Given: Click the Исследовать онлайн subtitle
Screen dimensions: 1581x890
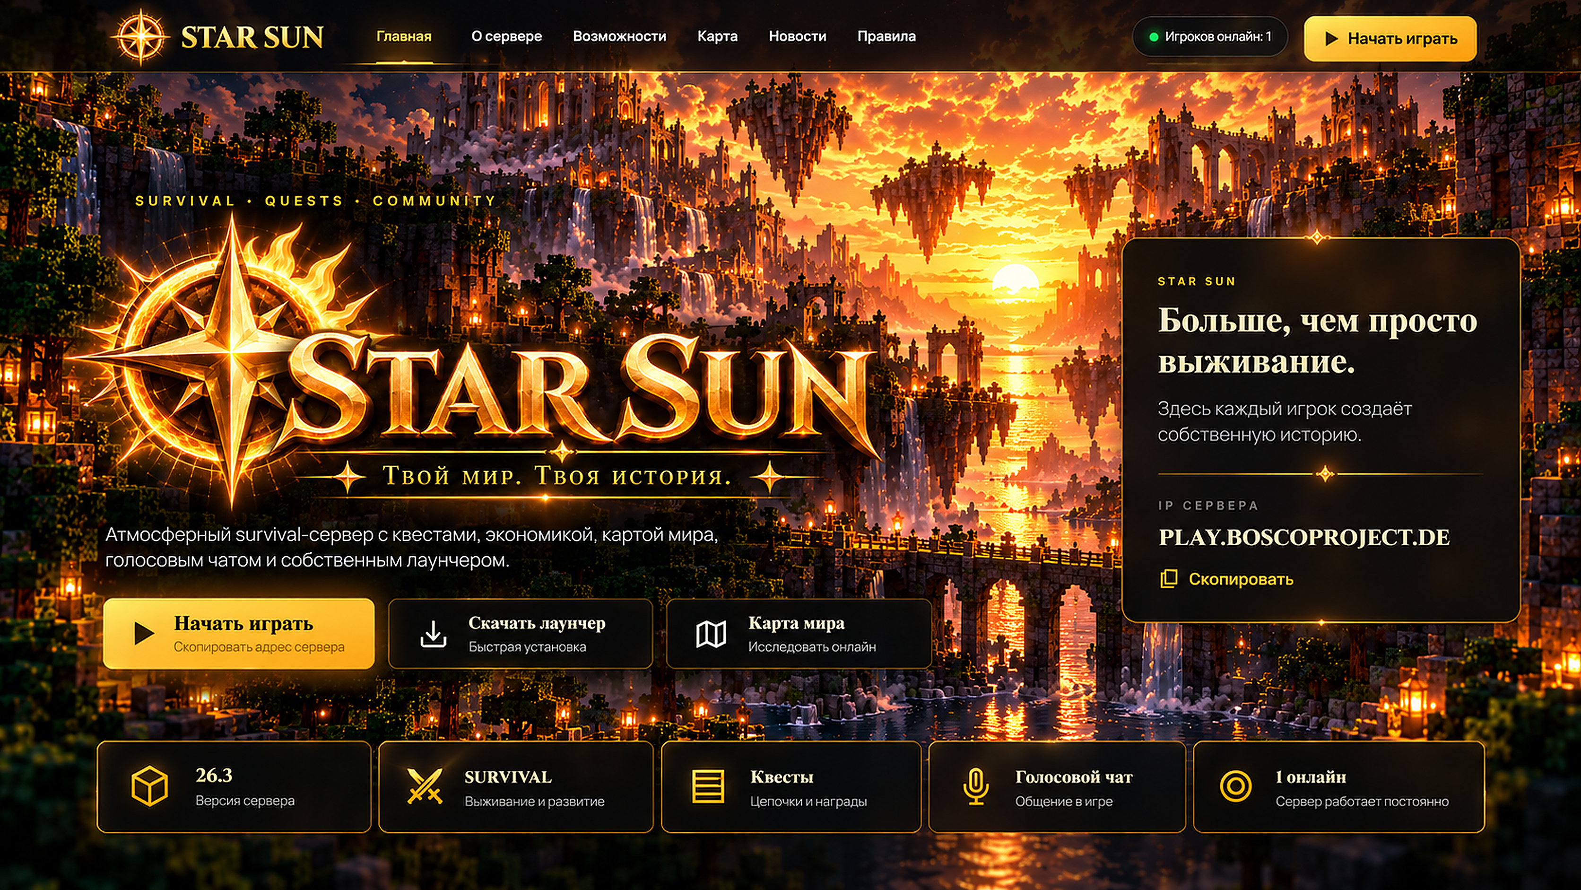Looking at the screenshot, I should (x=812, y=647).
